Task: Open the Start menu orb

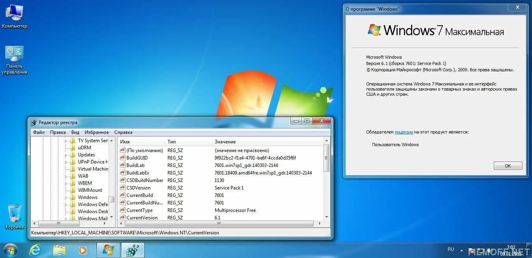Action: tap(10, 250)
